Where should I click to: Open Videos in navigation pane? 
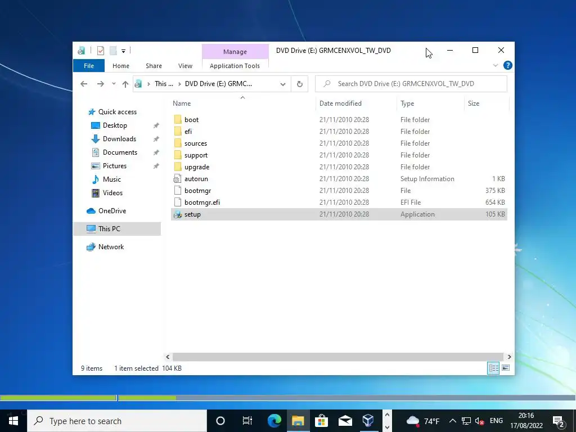click(112, 193)
